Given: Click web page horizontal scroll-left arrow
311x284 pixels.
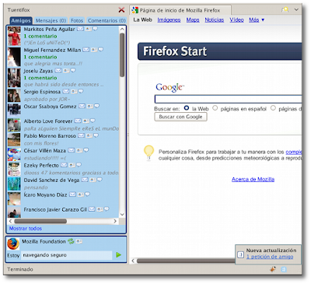Looking at the screenshot, I should (133, 261).
